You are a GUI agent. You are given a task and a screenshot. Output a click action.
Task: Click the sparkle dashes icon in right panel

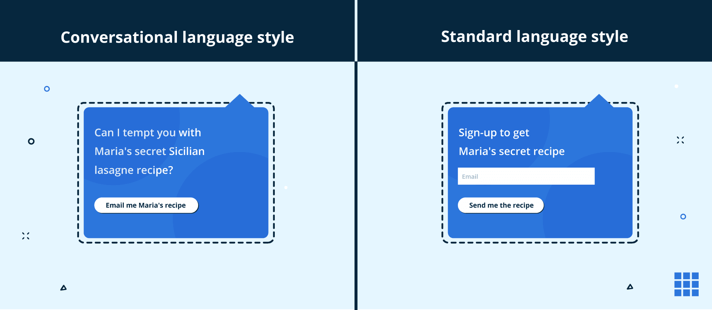tap(680, 140)
